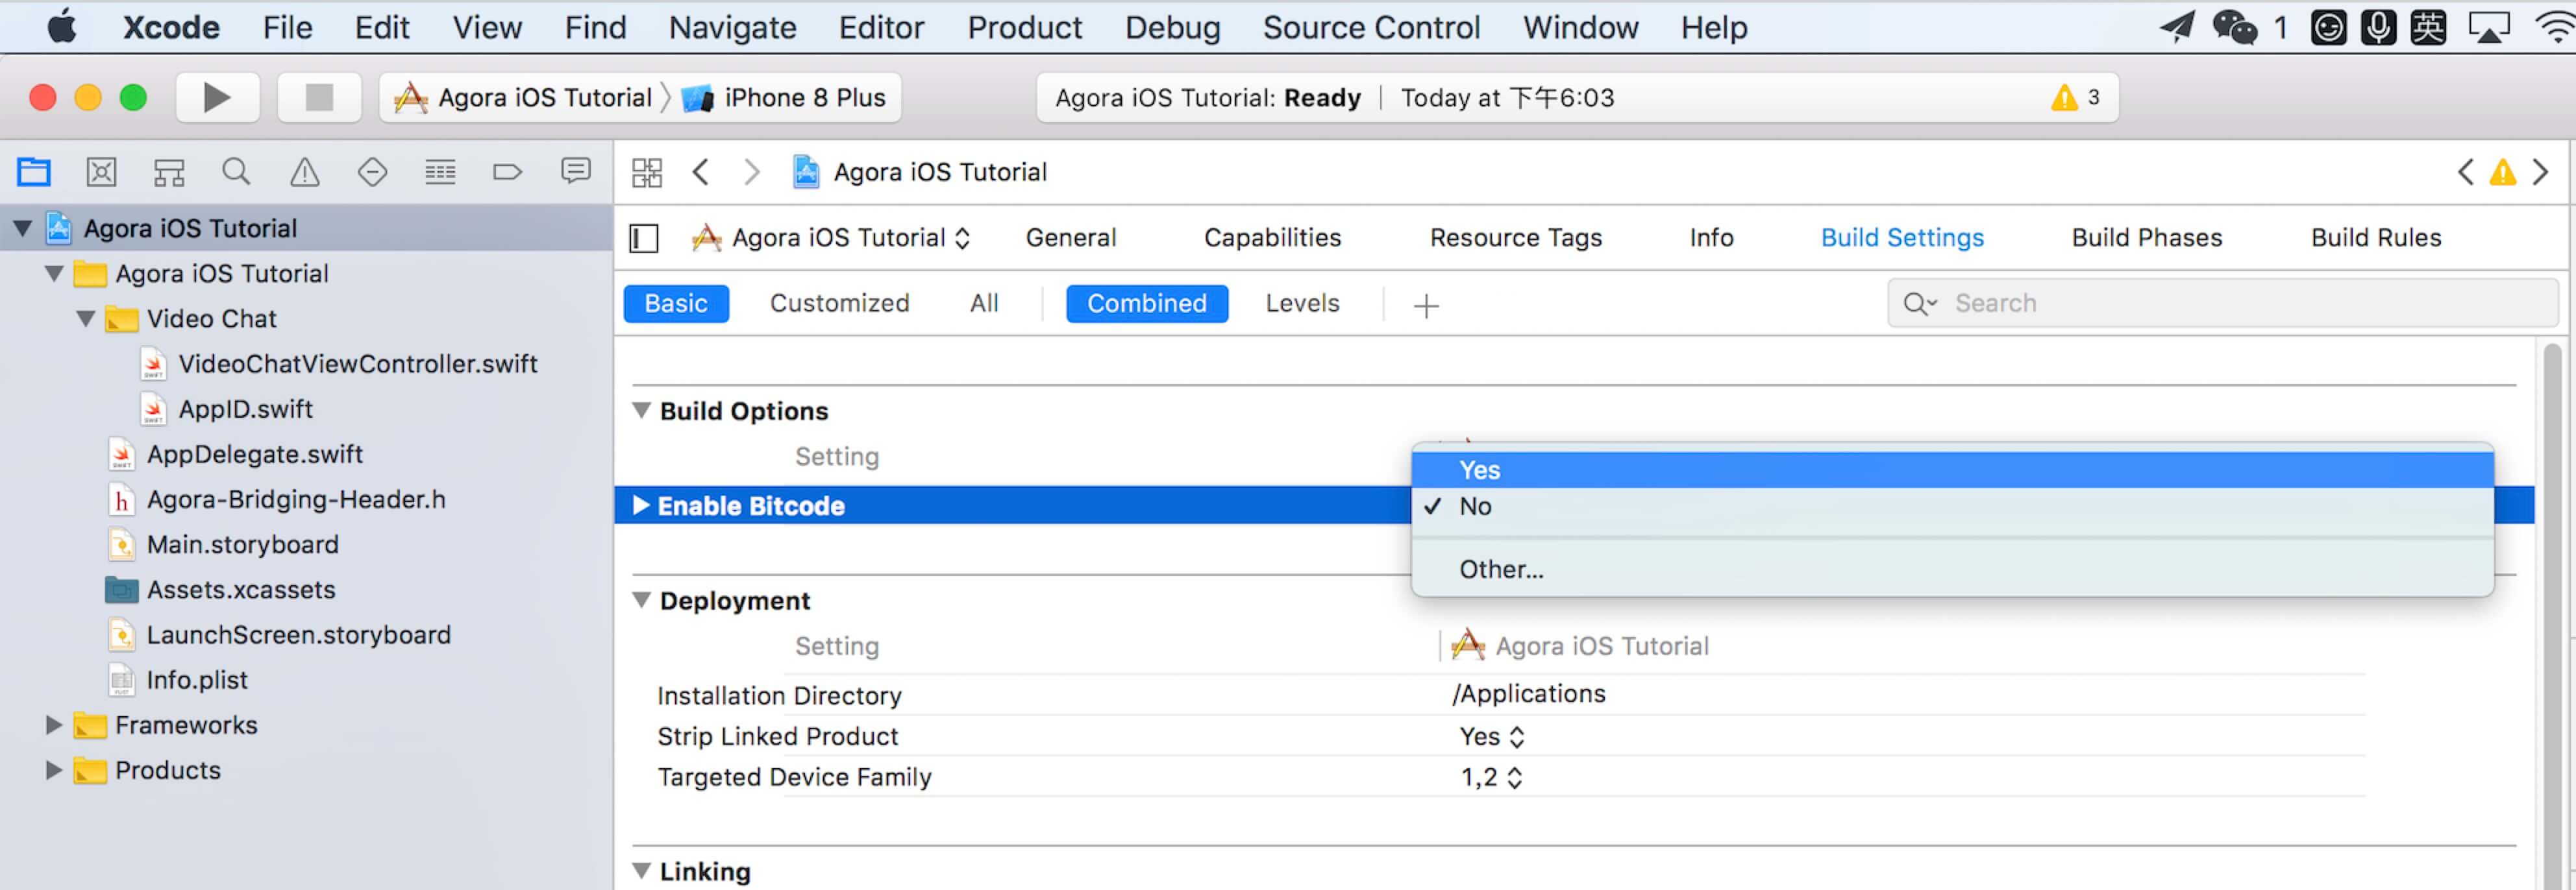Open the related items grid icon
The image size is (2576, 890).
pos(646,172)
